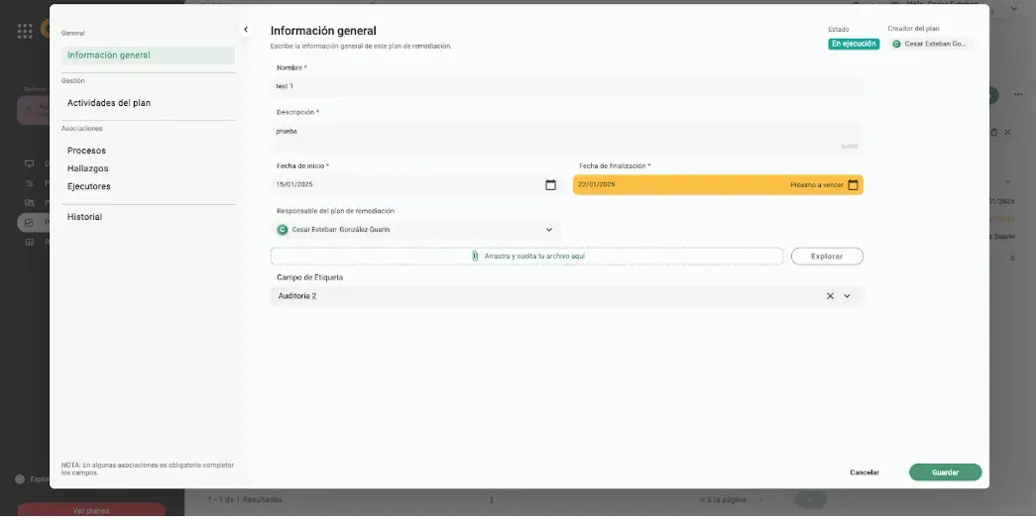Open the apps grid launcher icon
The height and width of the screenshot is (521, 1036).
(25, 30)
